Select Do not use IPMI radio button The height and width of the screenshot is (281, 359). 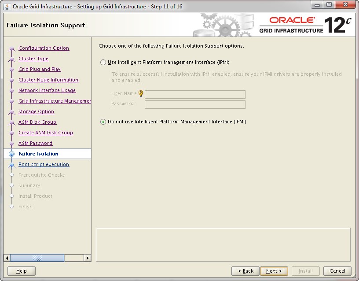pos(103,122)
